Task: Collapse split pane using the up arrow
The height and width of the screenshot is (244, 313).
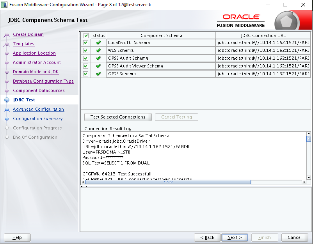Action: point(82,186)
